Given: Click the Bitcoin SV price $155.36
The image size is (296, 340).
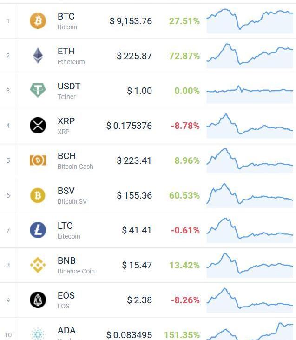Looking at the screenshot, I should coord(134,195).
